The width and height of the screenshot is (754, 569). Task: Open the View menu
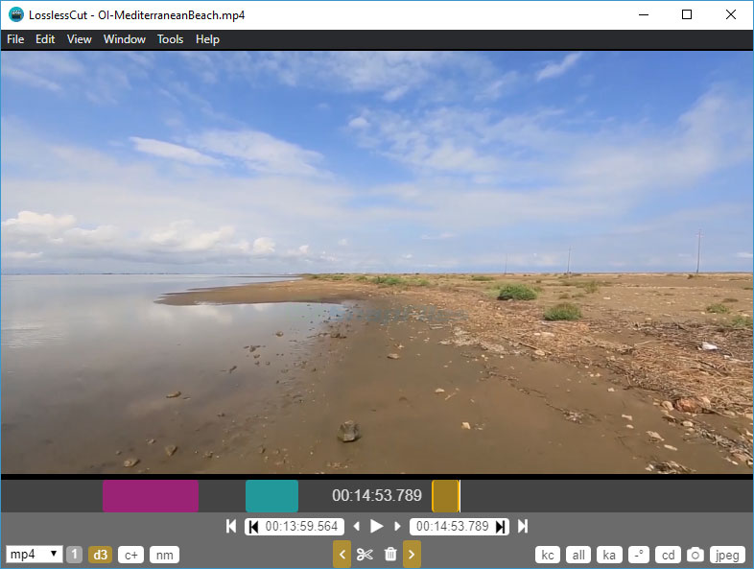click(x=80, y=39)
